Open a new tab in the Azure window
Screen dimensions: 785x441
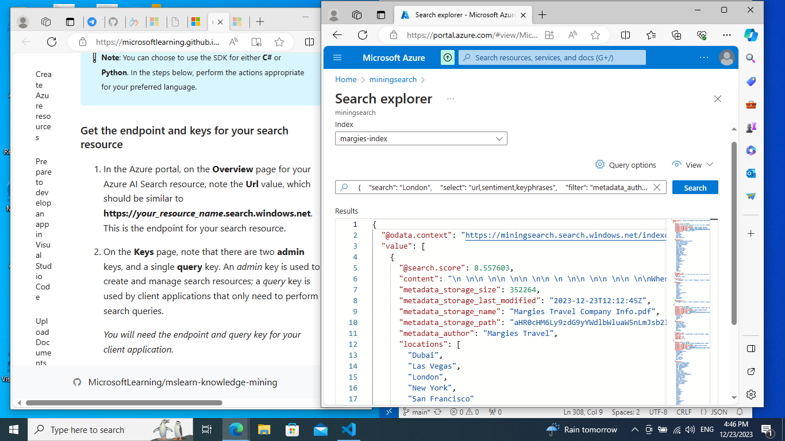point(542,15)
